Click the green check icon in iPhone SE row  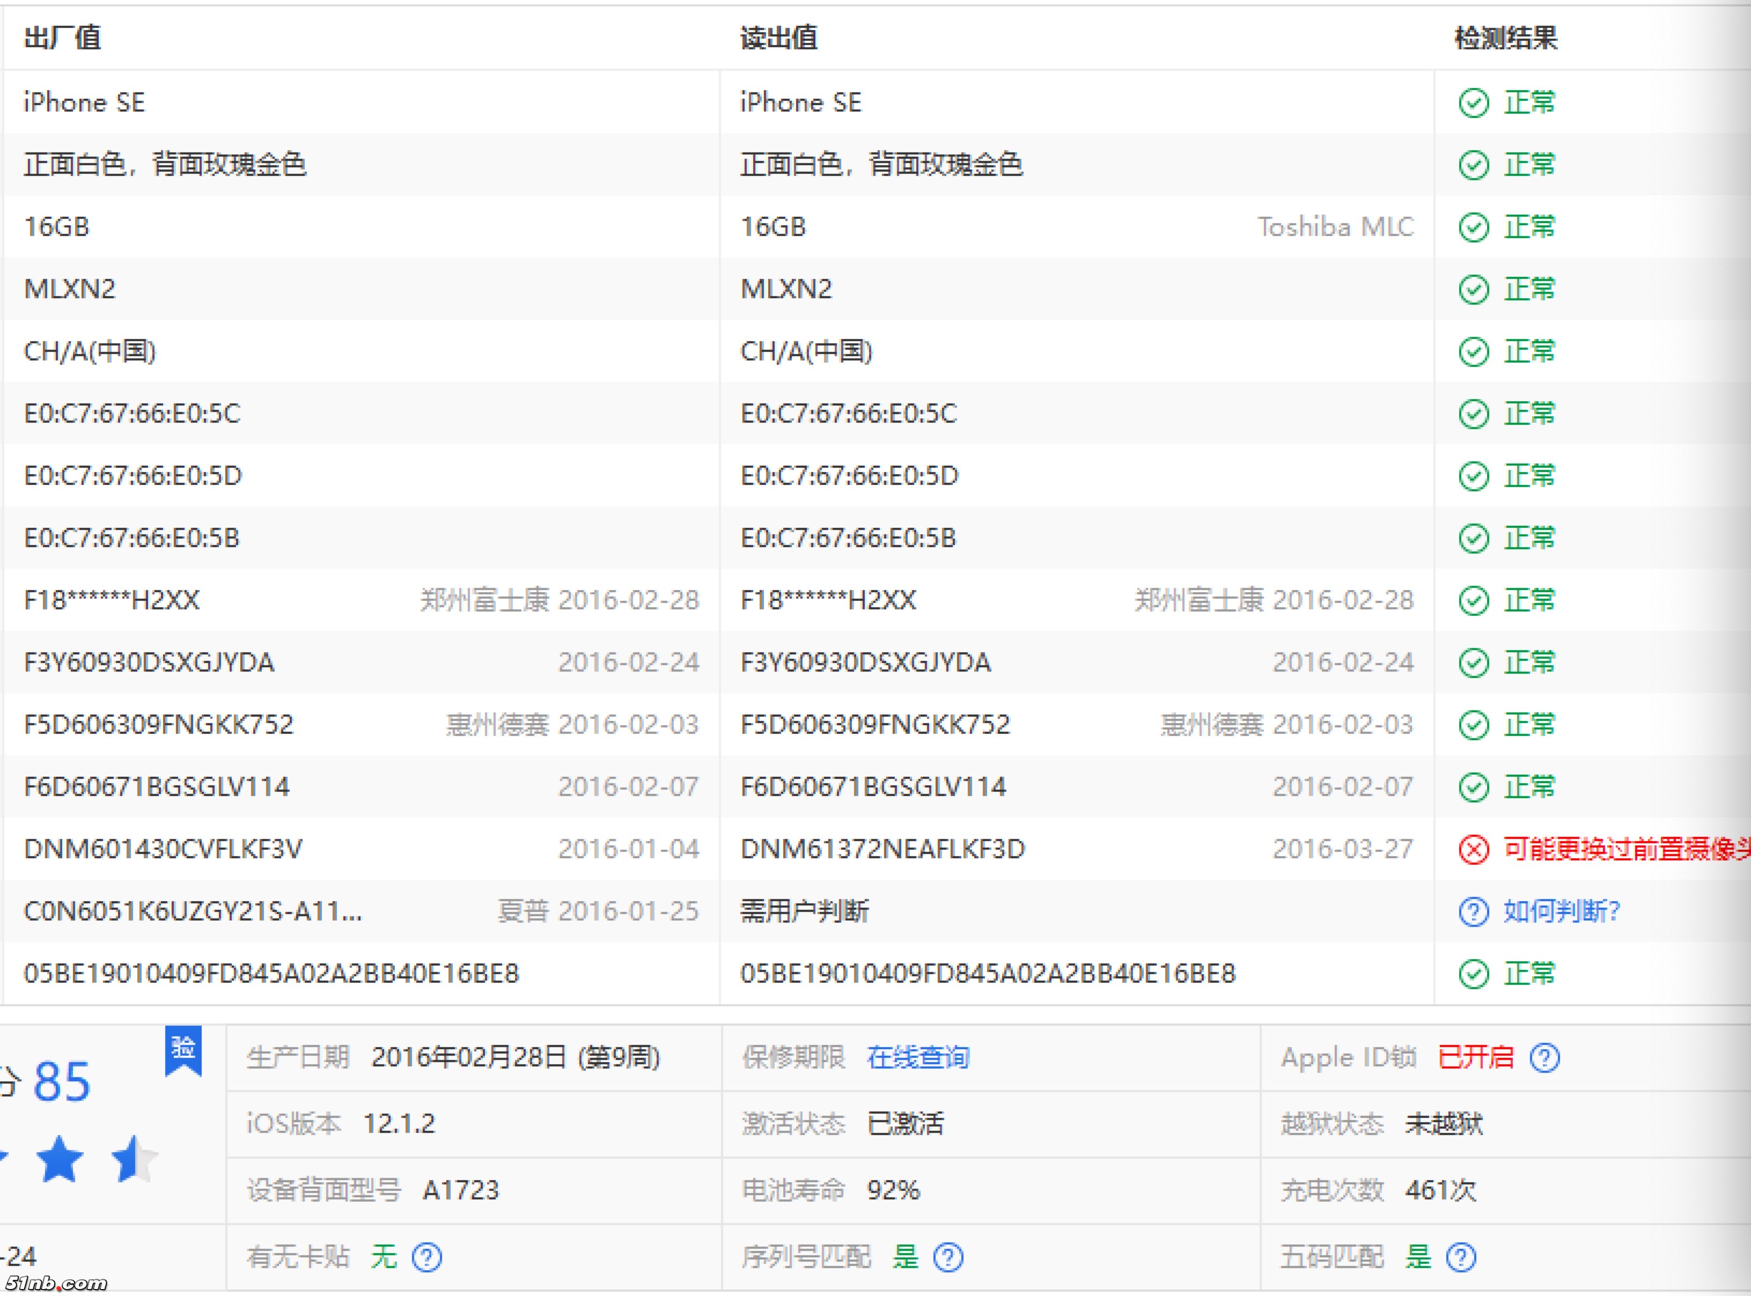coord(1473,103)
